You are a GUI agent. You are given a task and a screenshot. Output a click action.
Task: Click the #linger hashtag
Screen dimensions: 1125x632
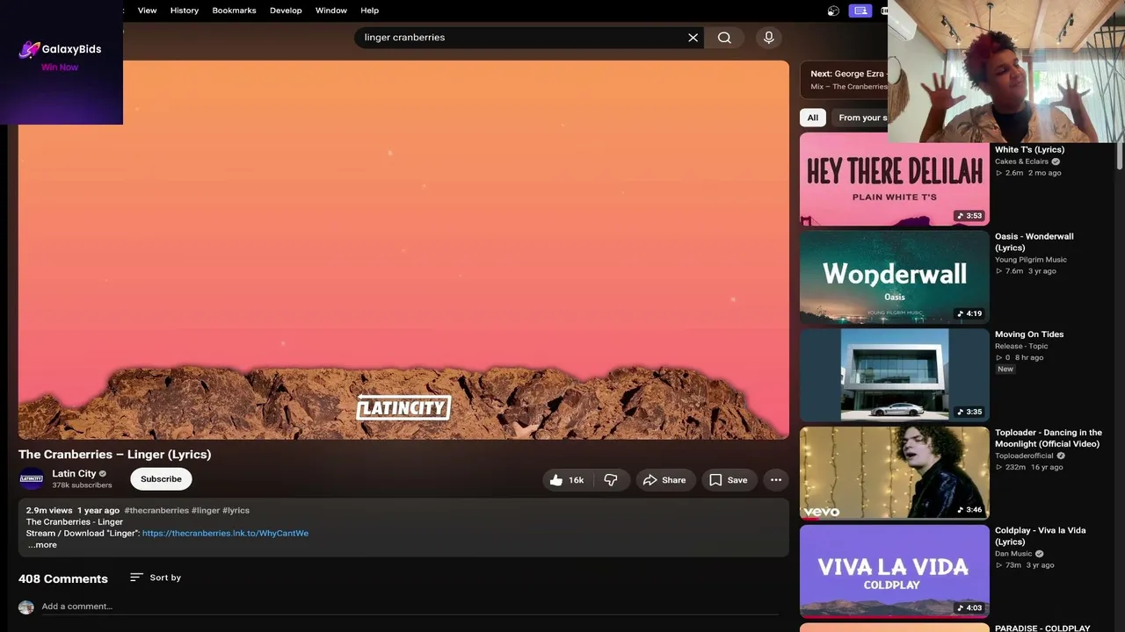(205, 510)
